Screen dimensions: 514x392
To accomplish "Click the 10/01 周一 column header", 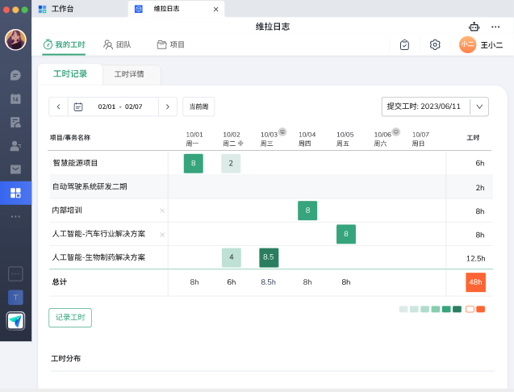I will coord(194,139).
